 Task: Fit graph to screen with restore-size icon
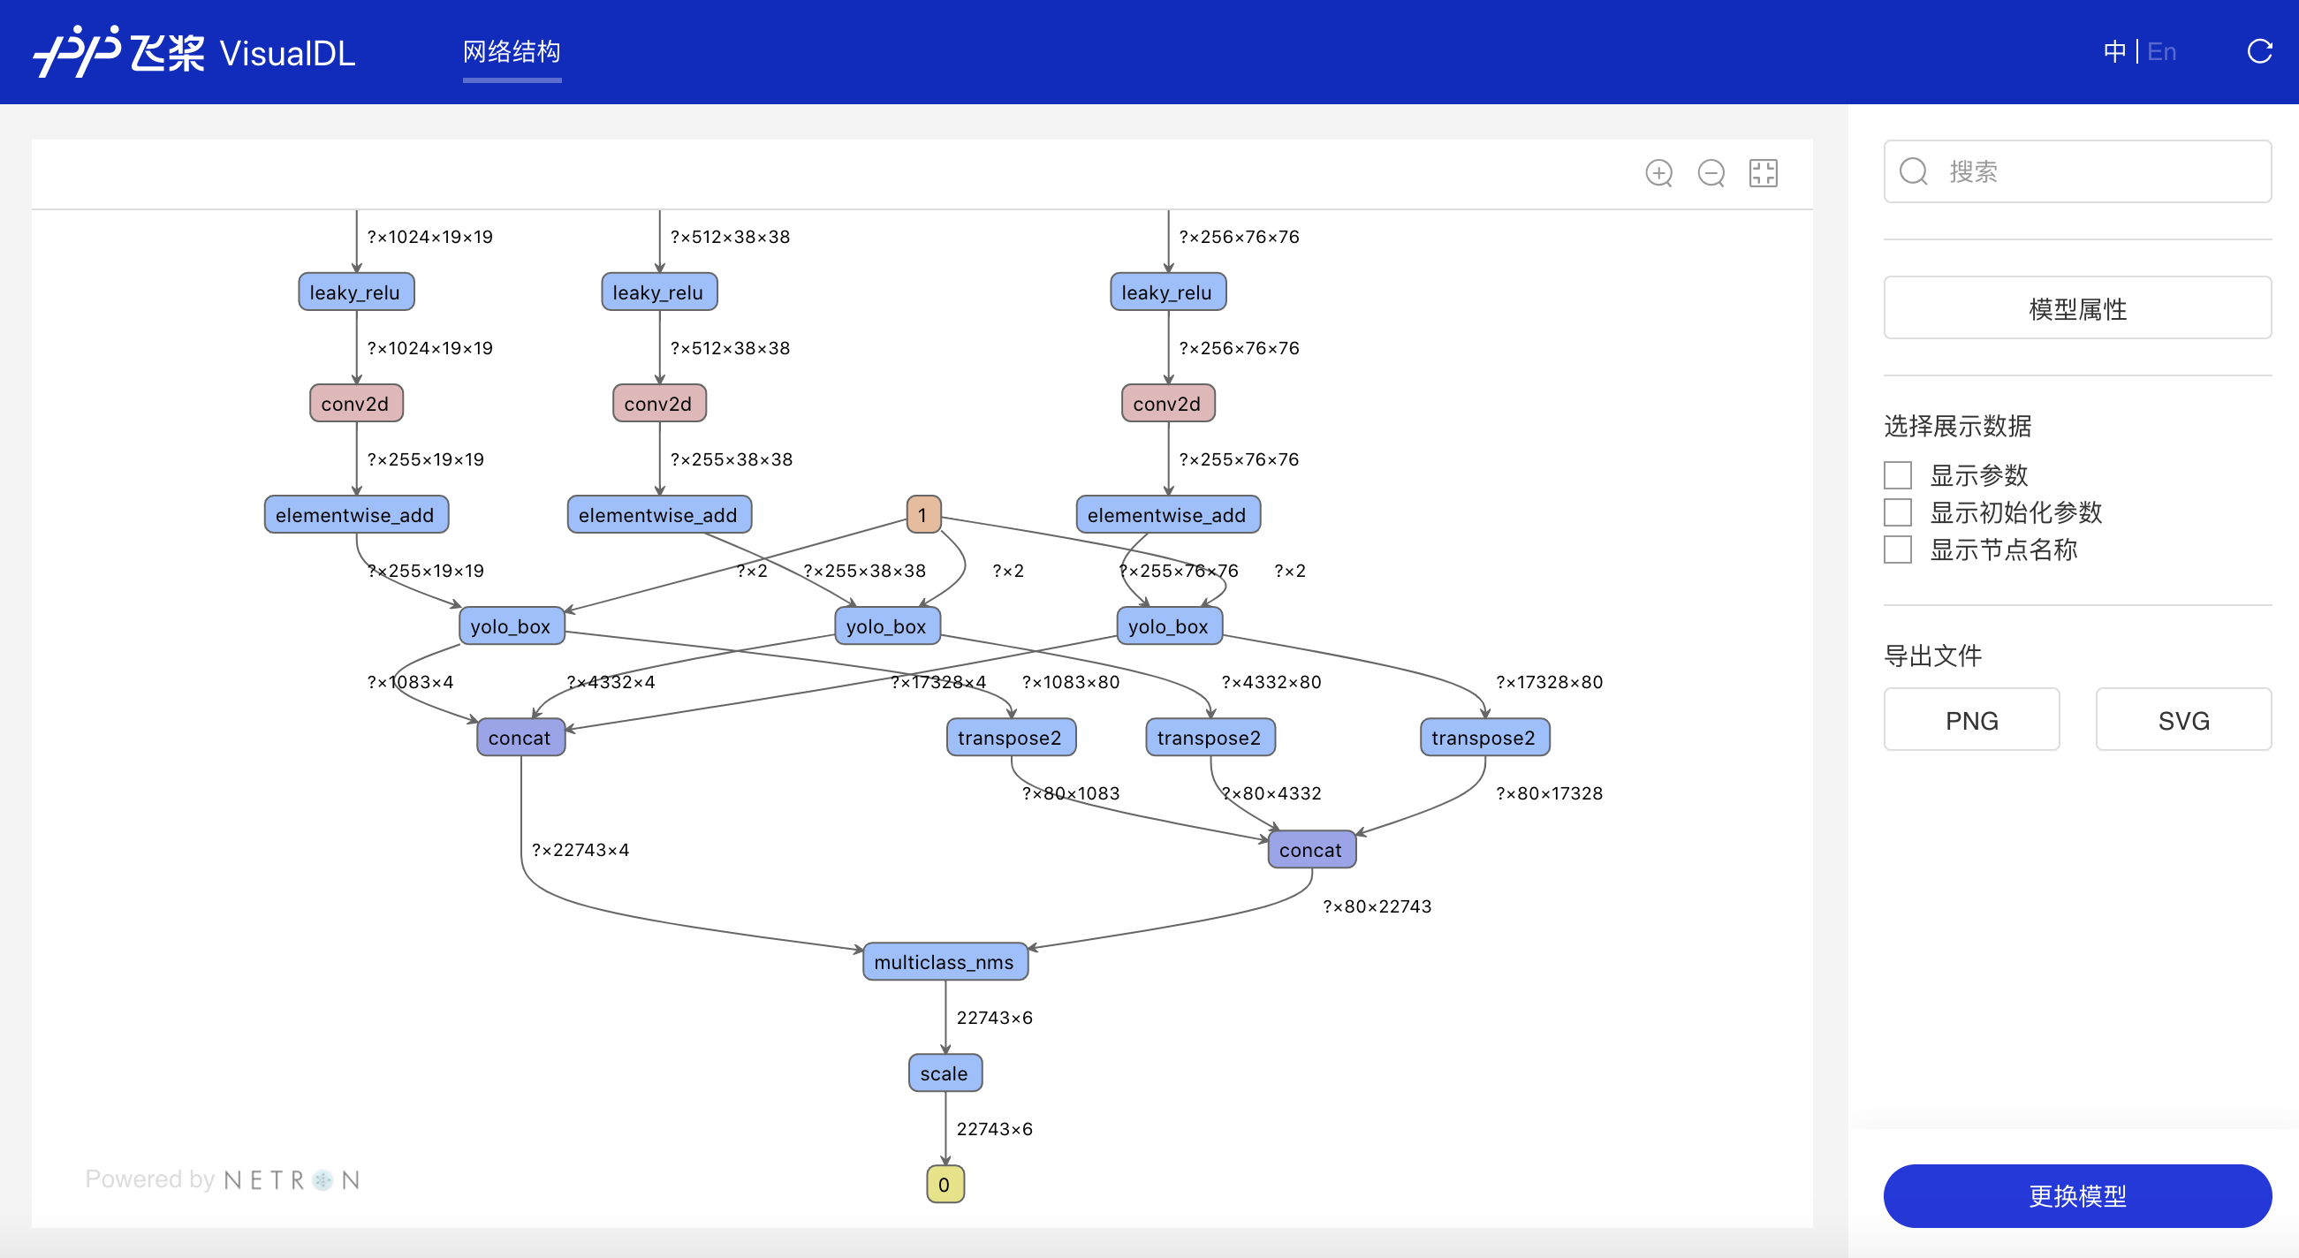tap(1763, 173)
